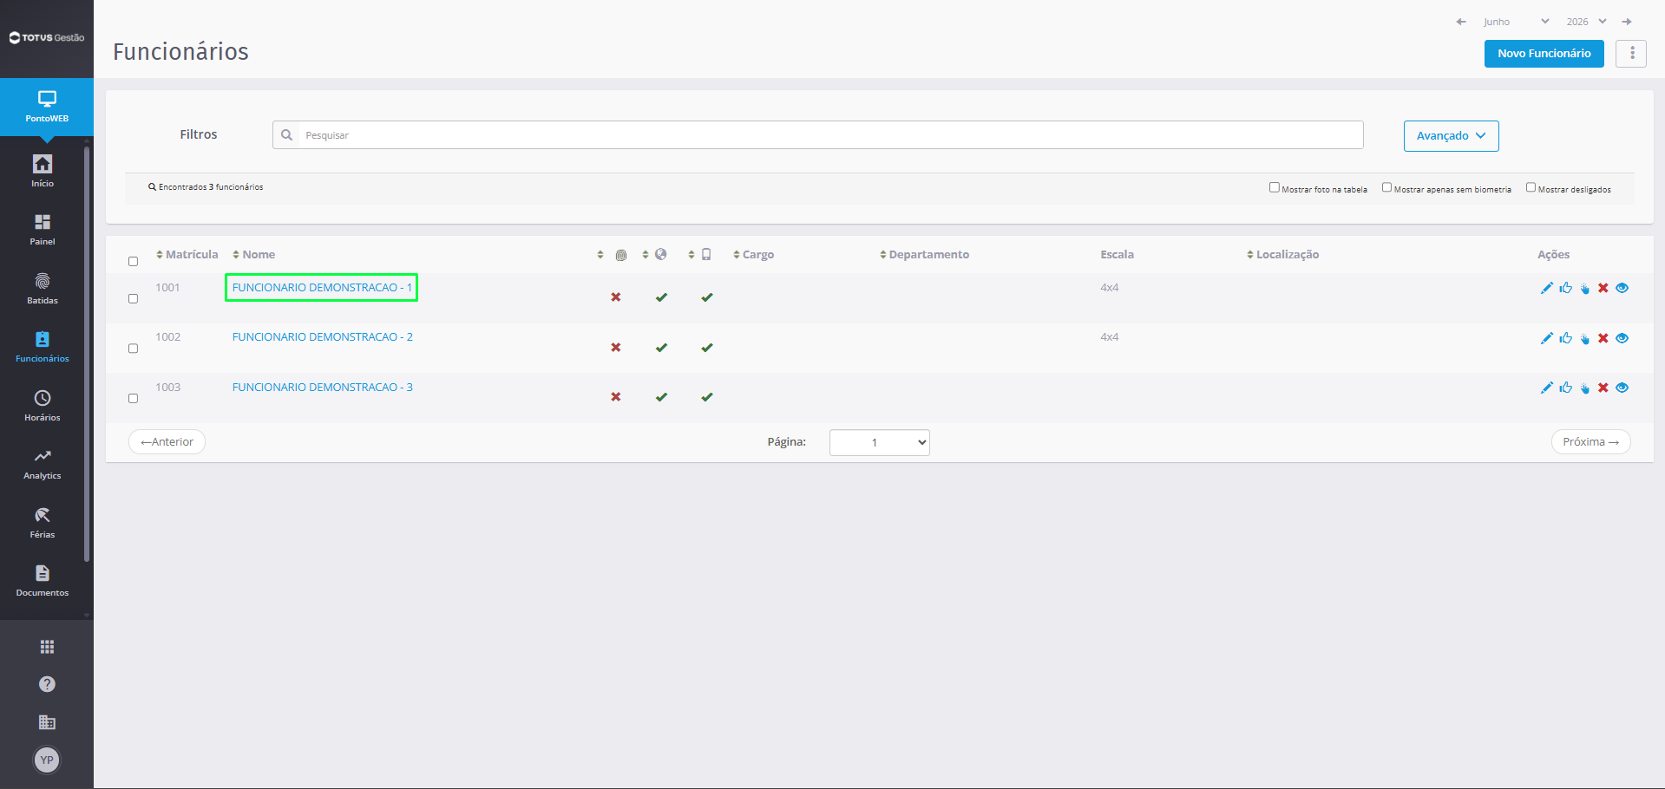Click the Anterior page button
Viewport: 1665px width, 789px height.
point(167,442)
